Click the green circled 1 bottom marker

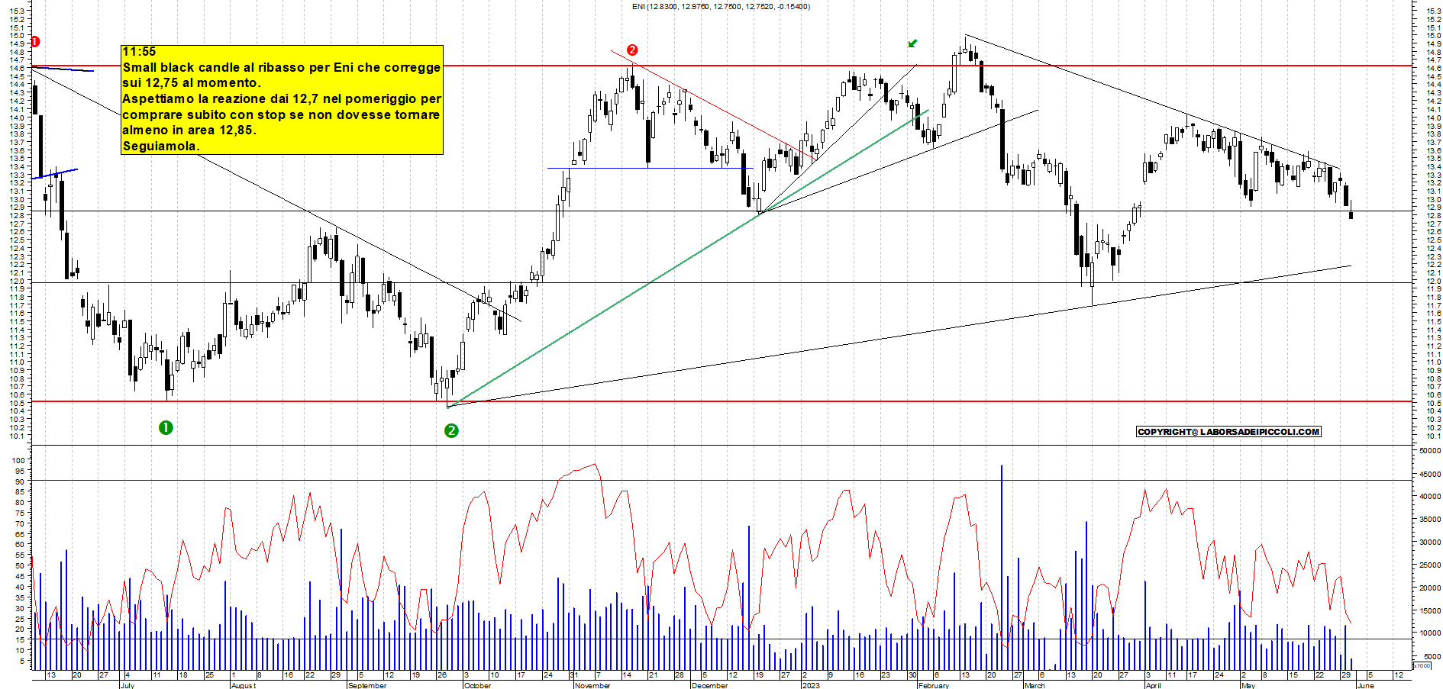pyautogui.click(x=166, y=427)
